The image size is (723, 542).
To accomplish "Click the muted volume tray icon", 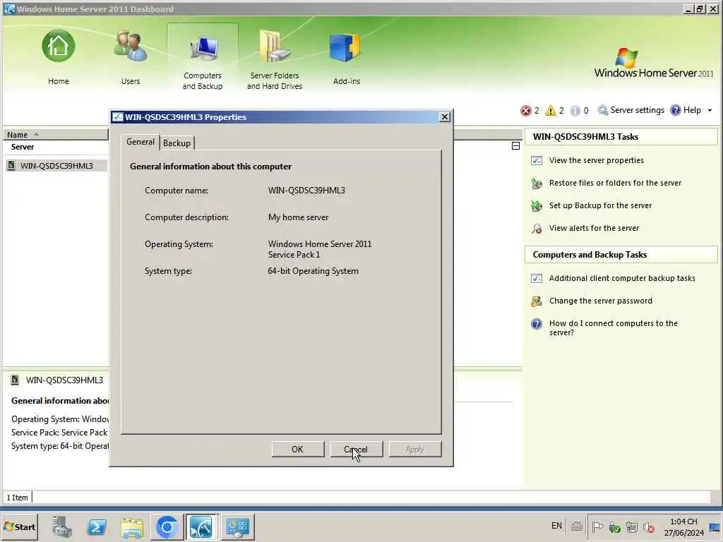I will click(649, 526).
